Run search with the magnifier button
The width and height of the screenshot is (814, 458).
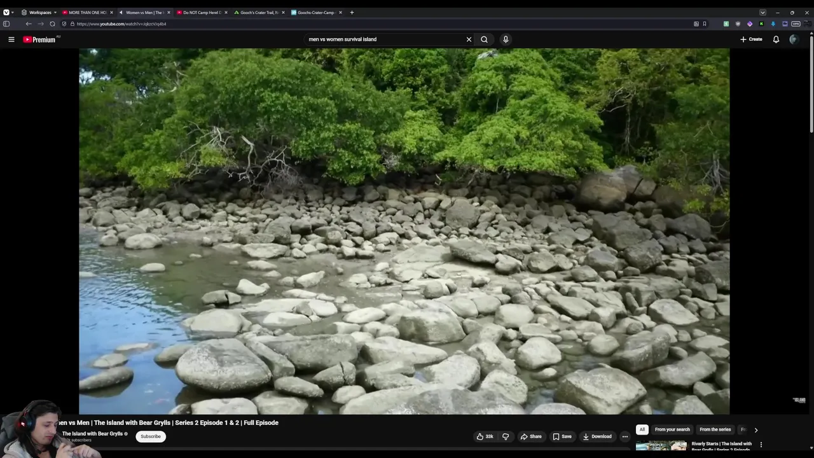(484, 39)
